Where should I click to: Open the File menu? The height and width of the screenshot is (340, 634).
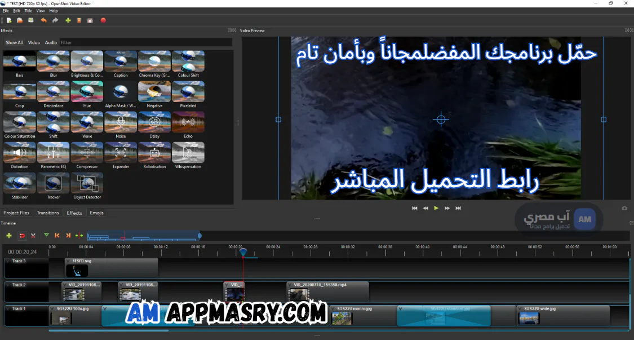(x=6, y=11)
